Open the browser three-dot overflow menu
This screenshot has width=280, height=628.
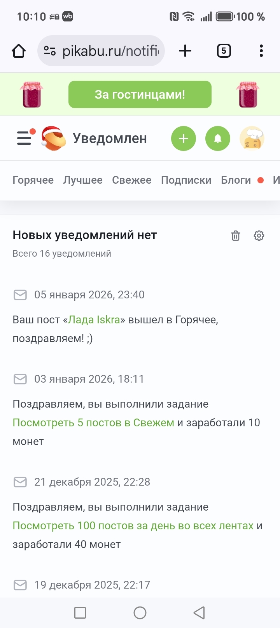[x=261, y=51]
